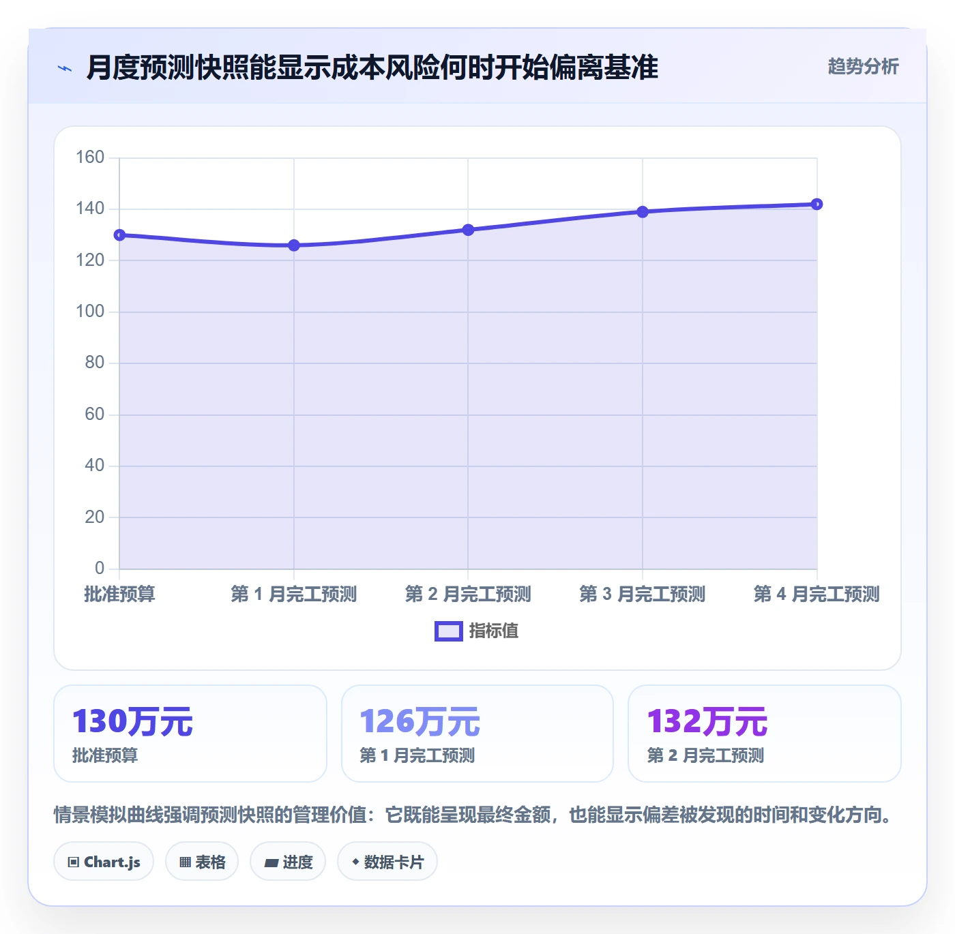Select the 第 2 月完工预测 data point
This screenshot has height=934, width=955.
tap(468, 230)
